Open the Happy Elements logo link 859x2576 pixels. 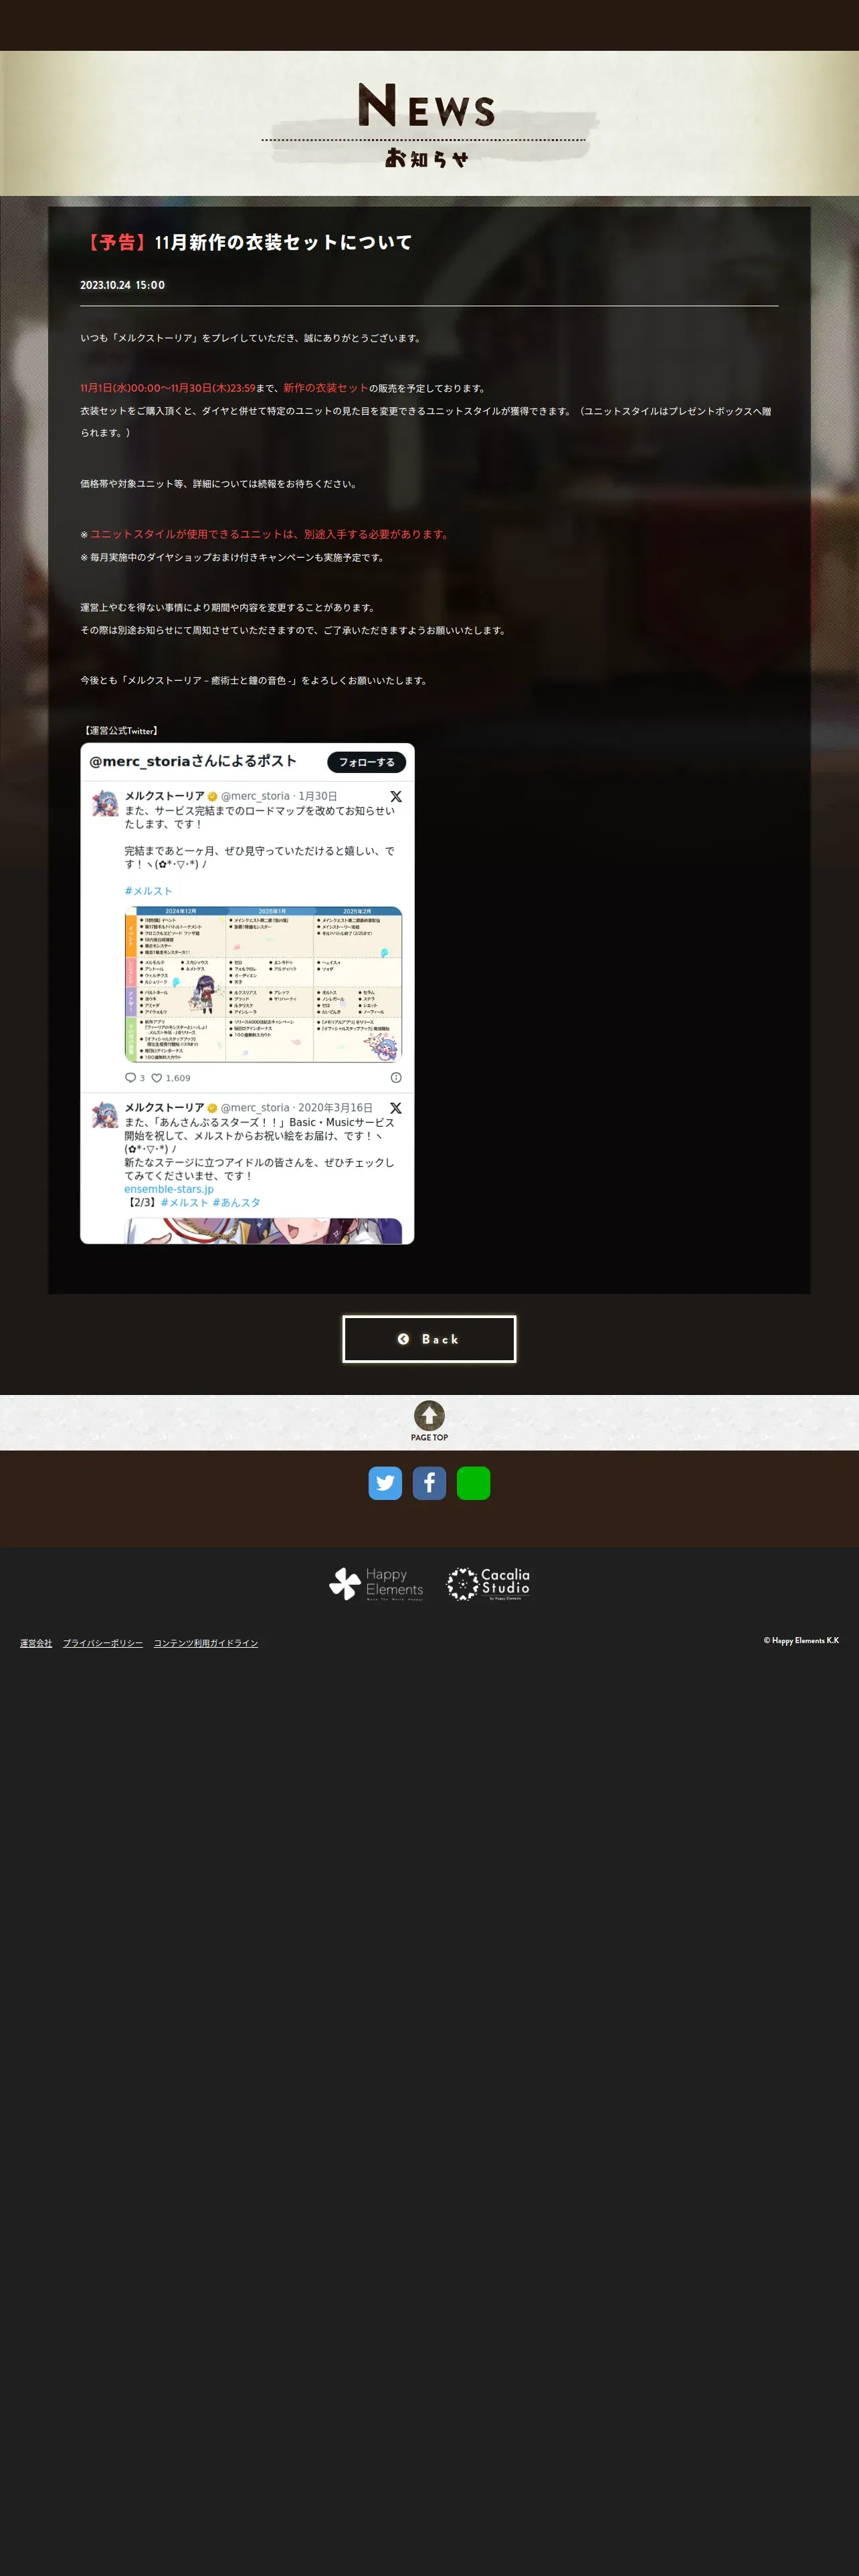[376, 1583]
